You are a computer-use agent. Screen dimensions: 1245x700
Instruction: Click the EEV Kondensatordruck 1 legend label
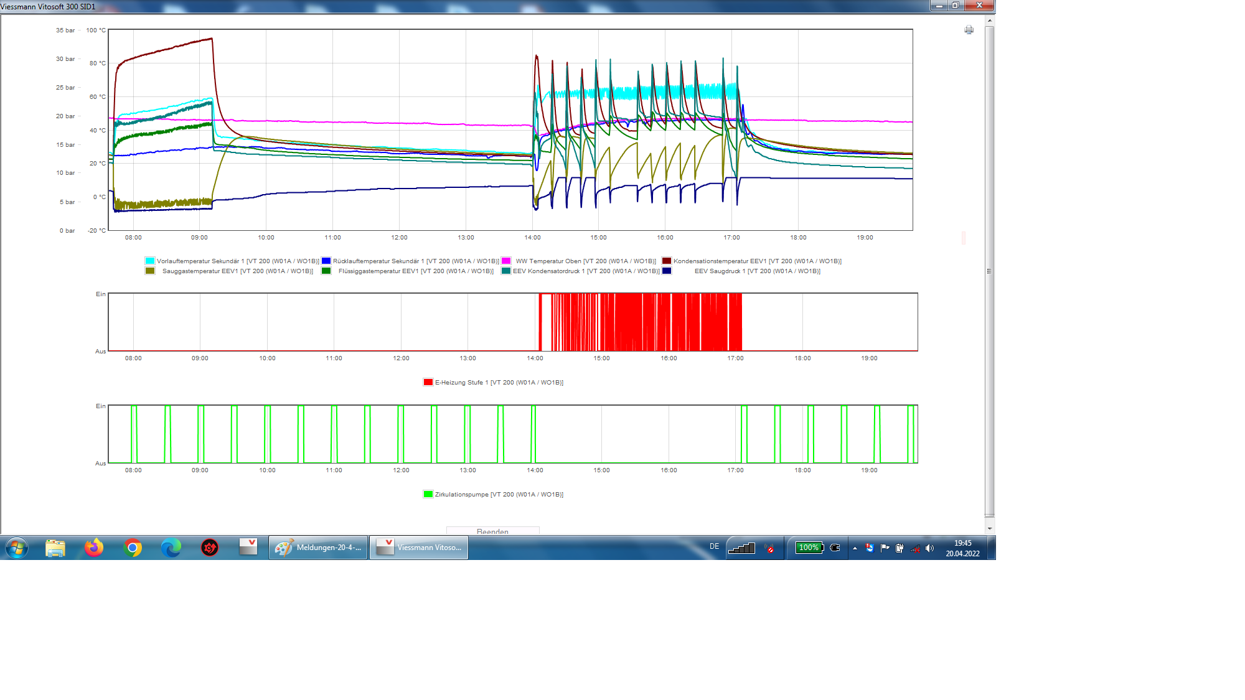coord(586,271)
